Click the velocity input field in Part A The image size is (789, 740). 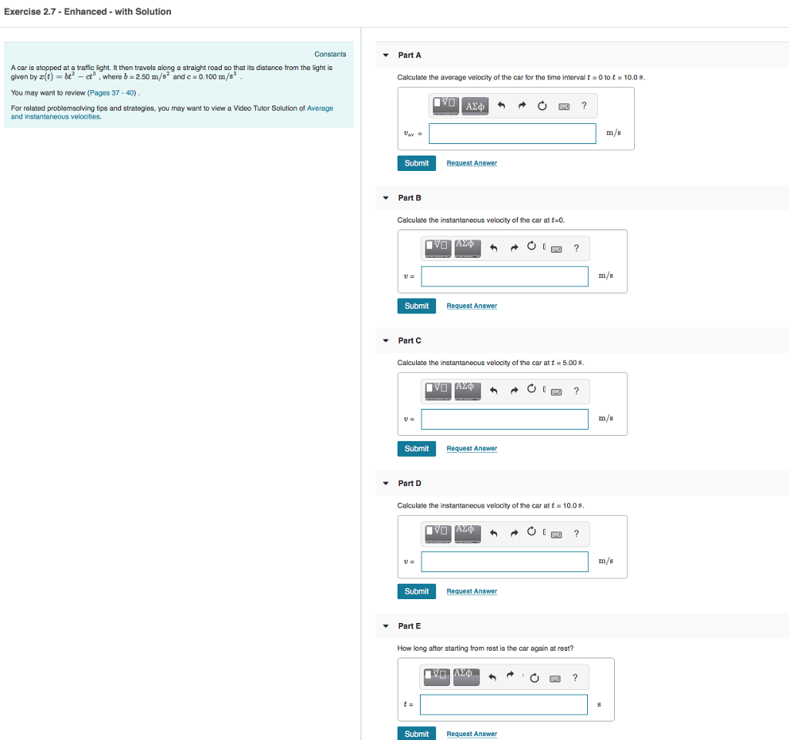512,133
